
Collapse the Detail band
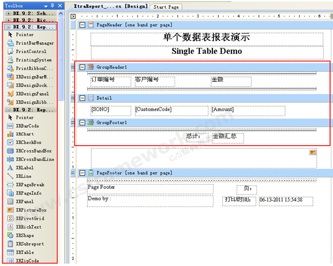(82, 98)
